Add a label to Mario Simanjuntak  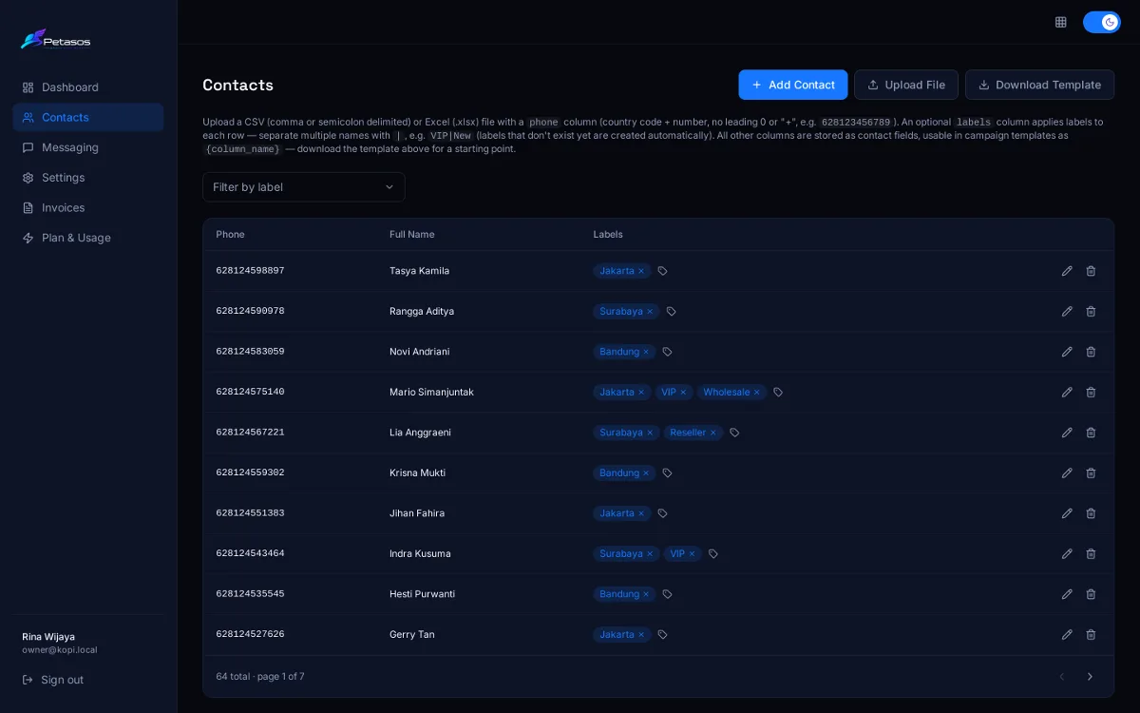point(778,392)
